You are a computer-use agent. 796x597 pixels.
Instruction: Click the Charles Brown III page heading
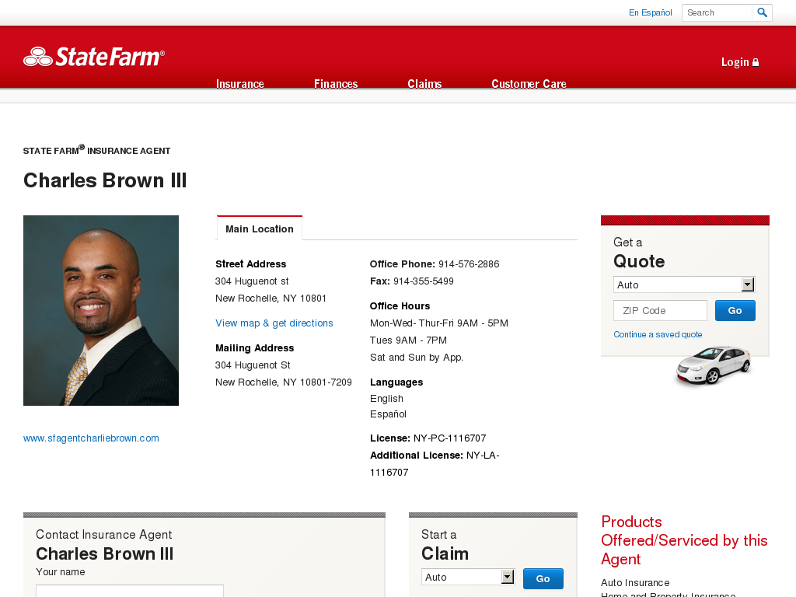(105, 180)
